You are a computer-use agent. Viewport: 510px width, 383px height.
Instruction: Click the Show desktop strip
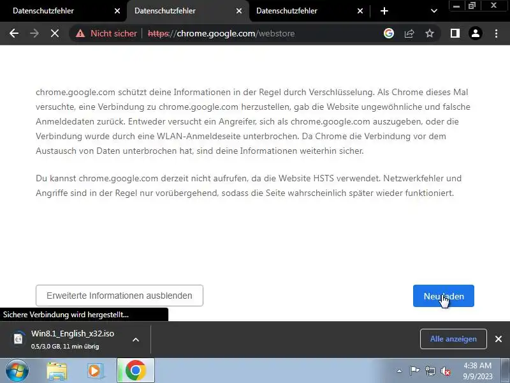(x=505, y=371)
